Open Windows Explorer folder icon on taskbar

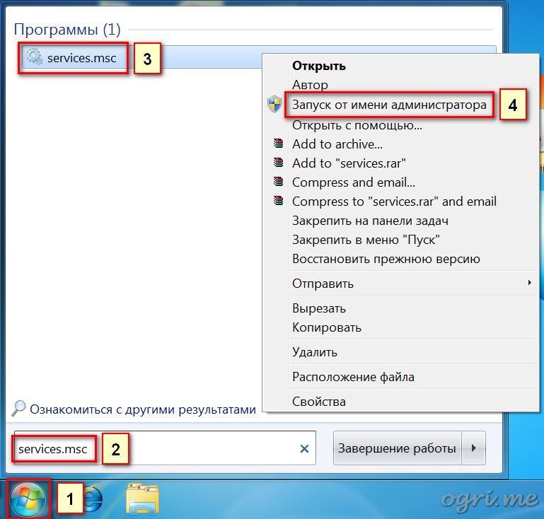coord(143,499)
